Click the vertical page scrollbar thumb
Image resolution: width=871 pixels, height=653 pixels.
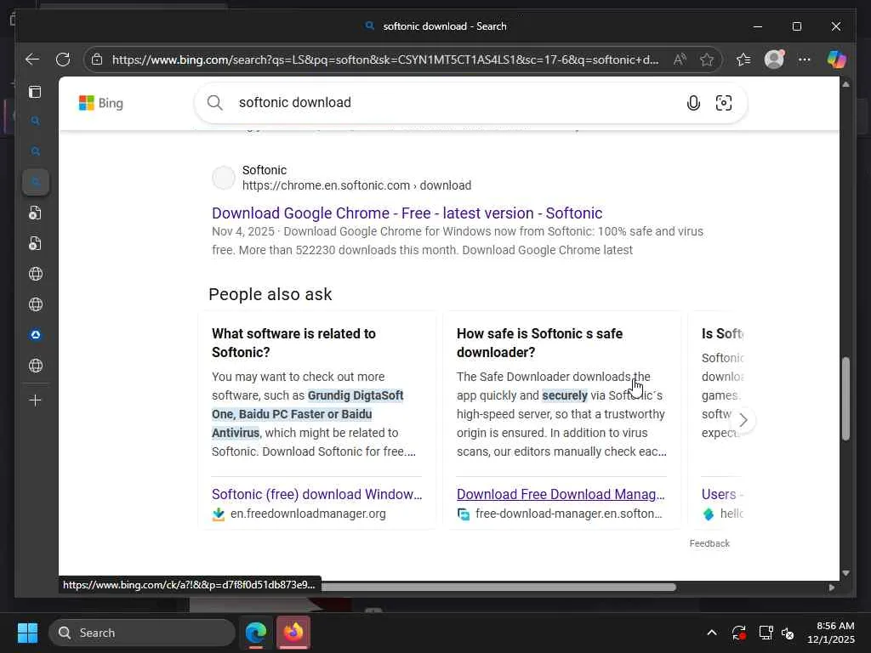point(845,398)
